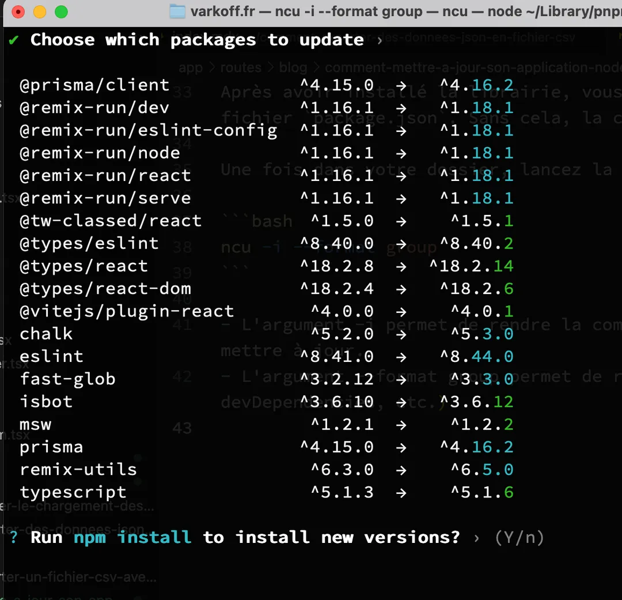Click the green minted version ^4.16.2 for prisma
The image size is (622, 600).
[x=477, y=447]
